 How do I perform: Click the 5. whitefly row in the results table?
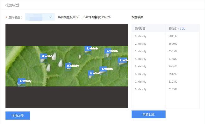pyautogui.click(x=165, y=67)
